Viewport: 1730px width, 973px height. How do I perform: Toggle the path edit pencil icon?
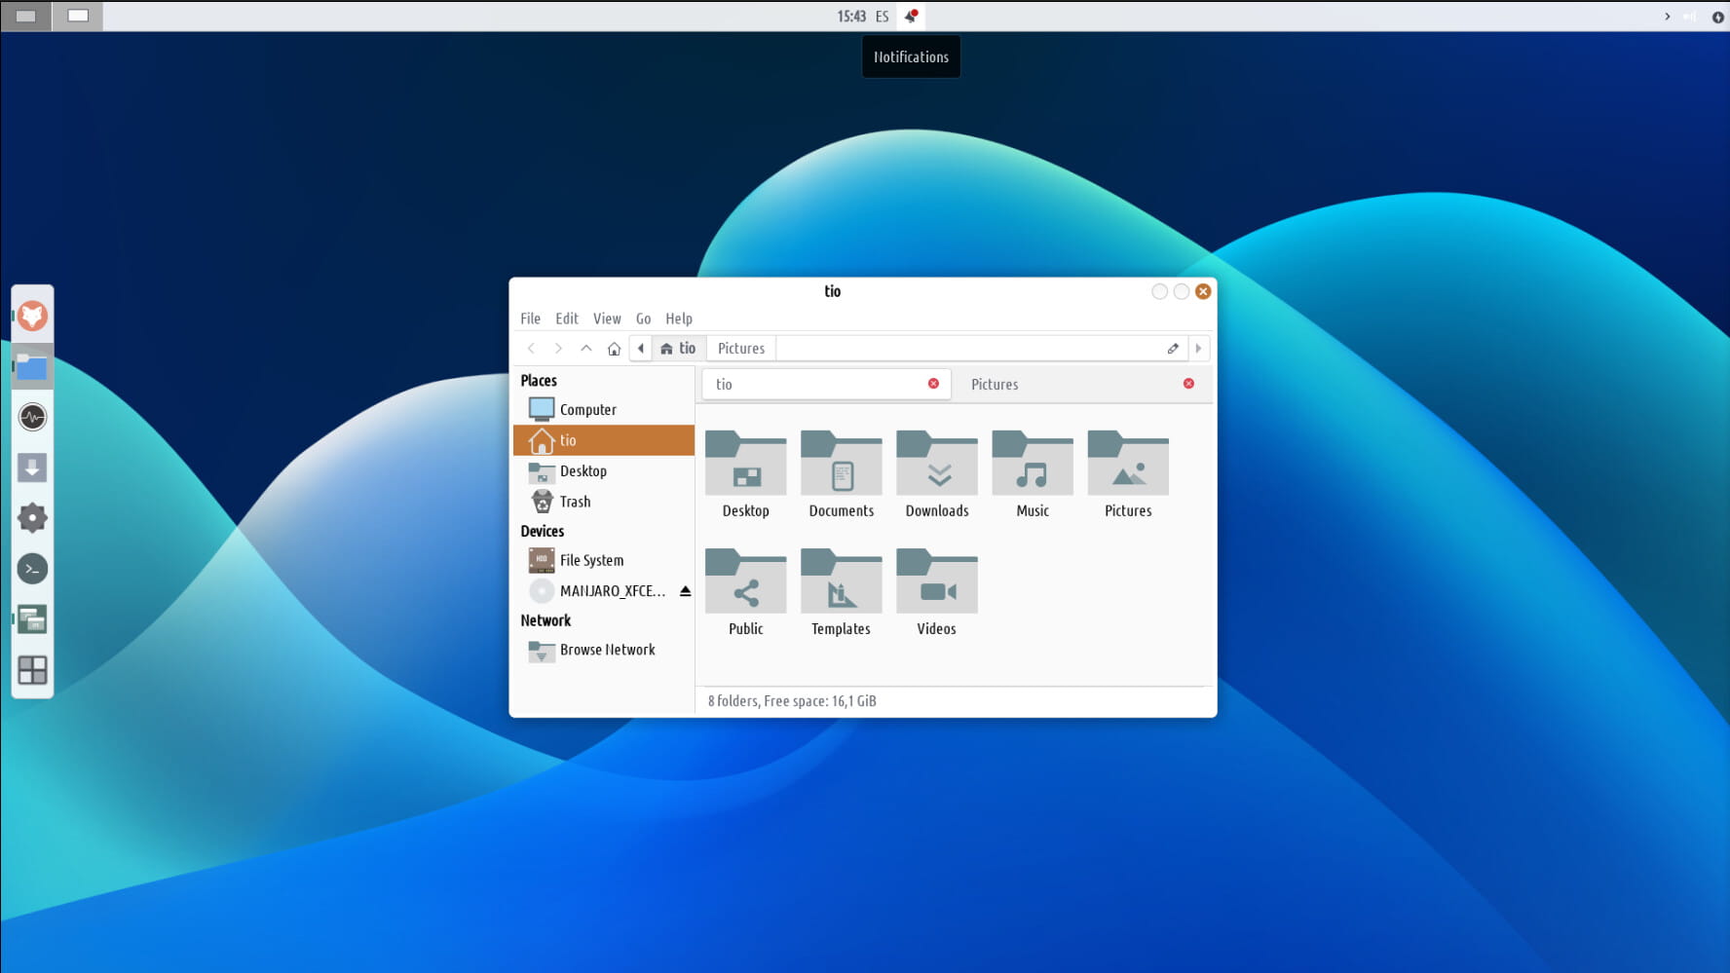tap(1173, 349)
